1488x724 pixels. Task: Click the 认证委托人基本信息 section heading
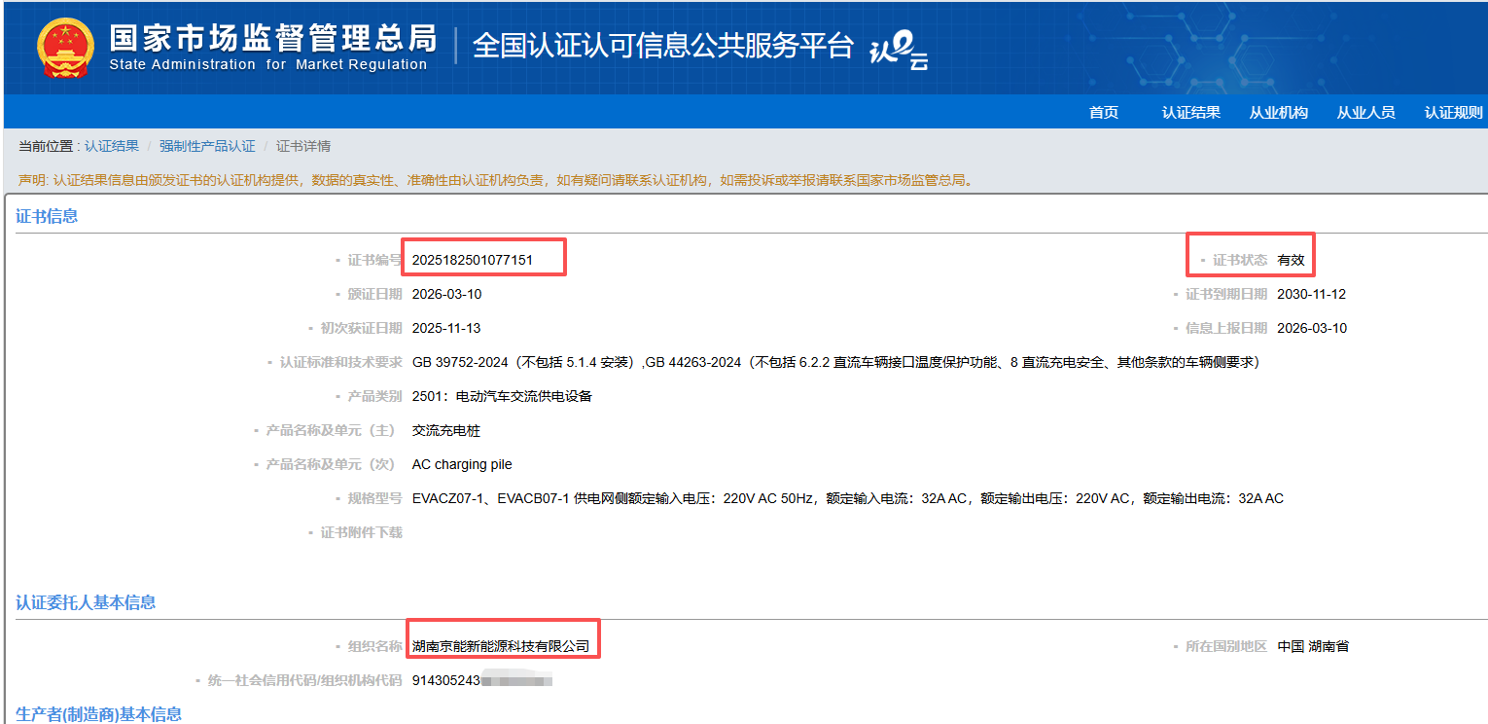tap(86, 602)
